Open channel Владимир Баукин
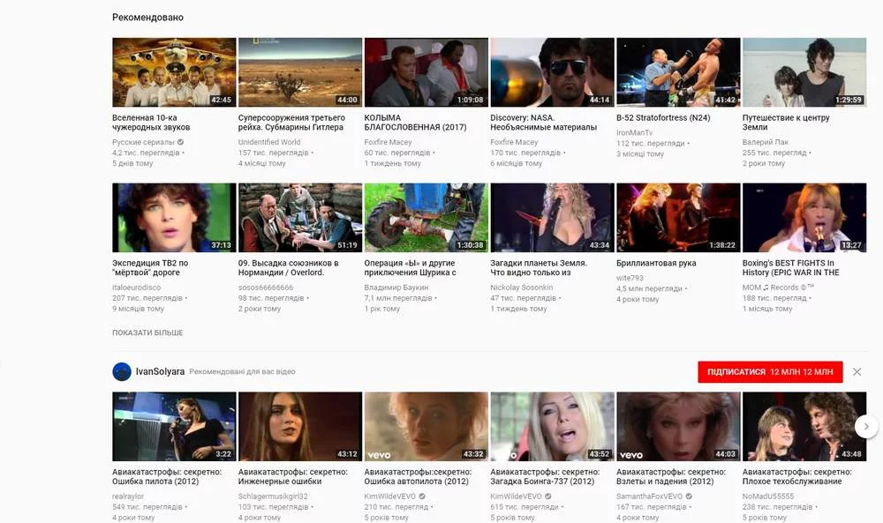Viewport: 883px width, 523px height. (396, 288)
